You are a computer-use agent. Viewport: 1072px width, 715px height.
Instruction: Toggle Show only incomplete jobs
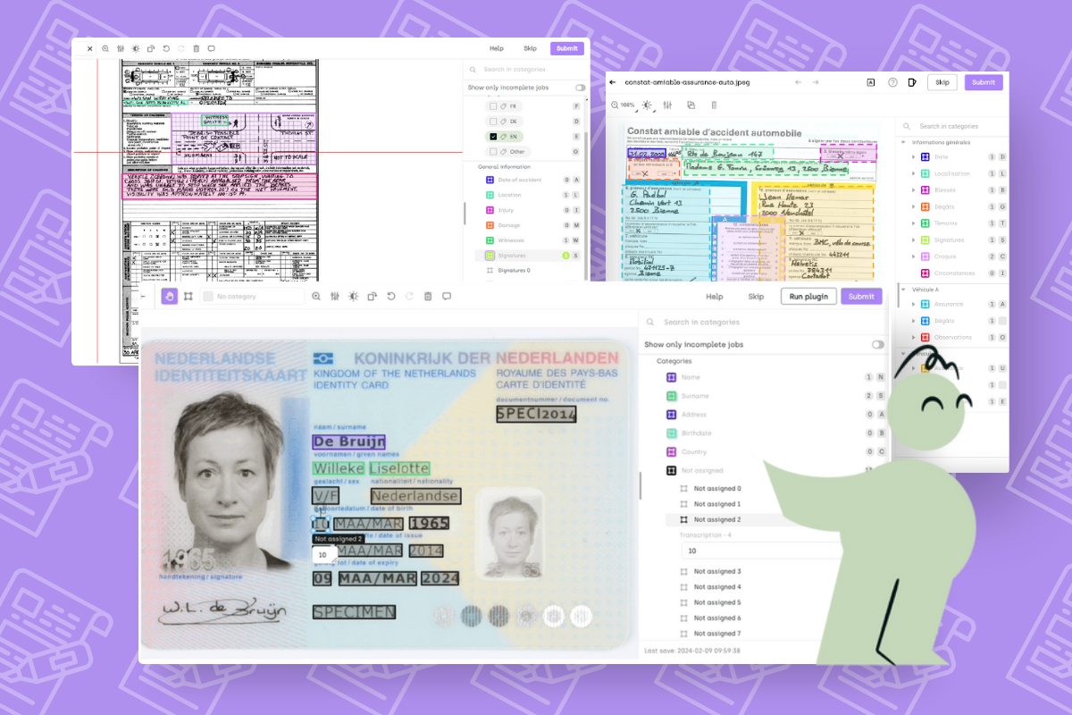point(877,343)
